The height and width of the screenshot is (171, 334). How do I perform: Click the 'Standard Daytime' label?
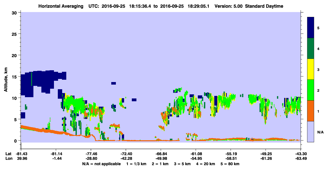coord(264,6)
